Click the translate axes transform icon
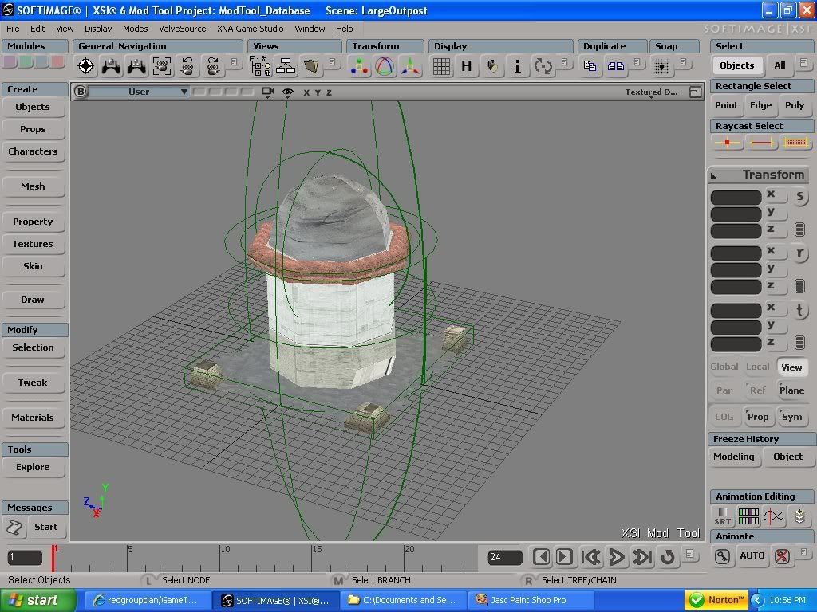The width and height of the screenshot is (817, 612). click(411, 66)
